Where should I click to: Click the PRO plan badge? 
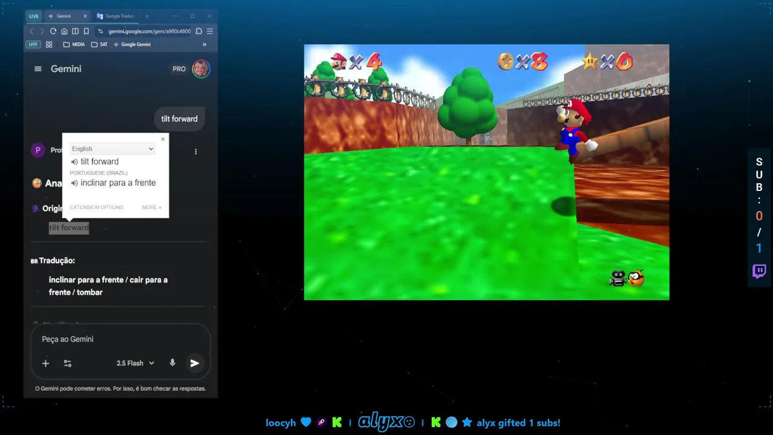click(x=179, y=69)
